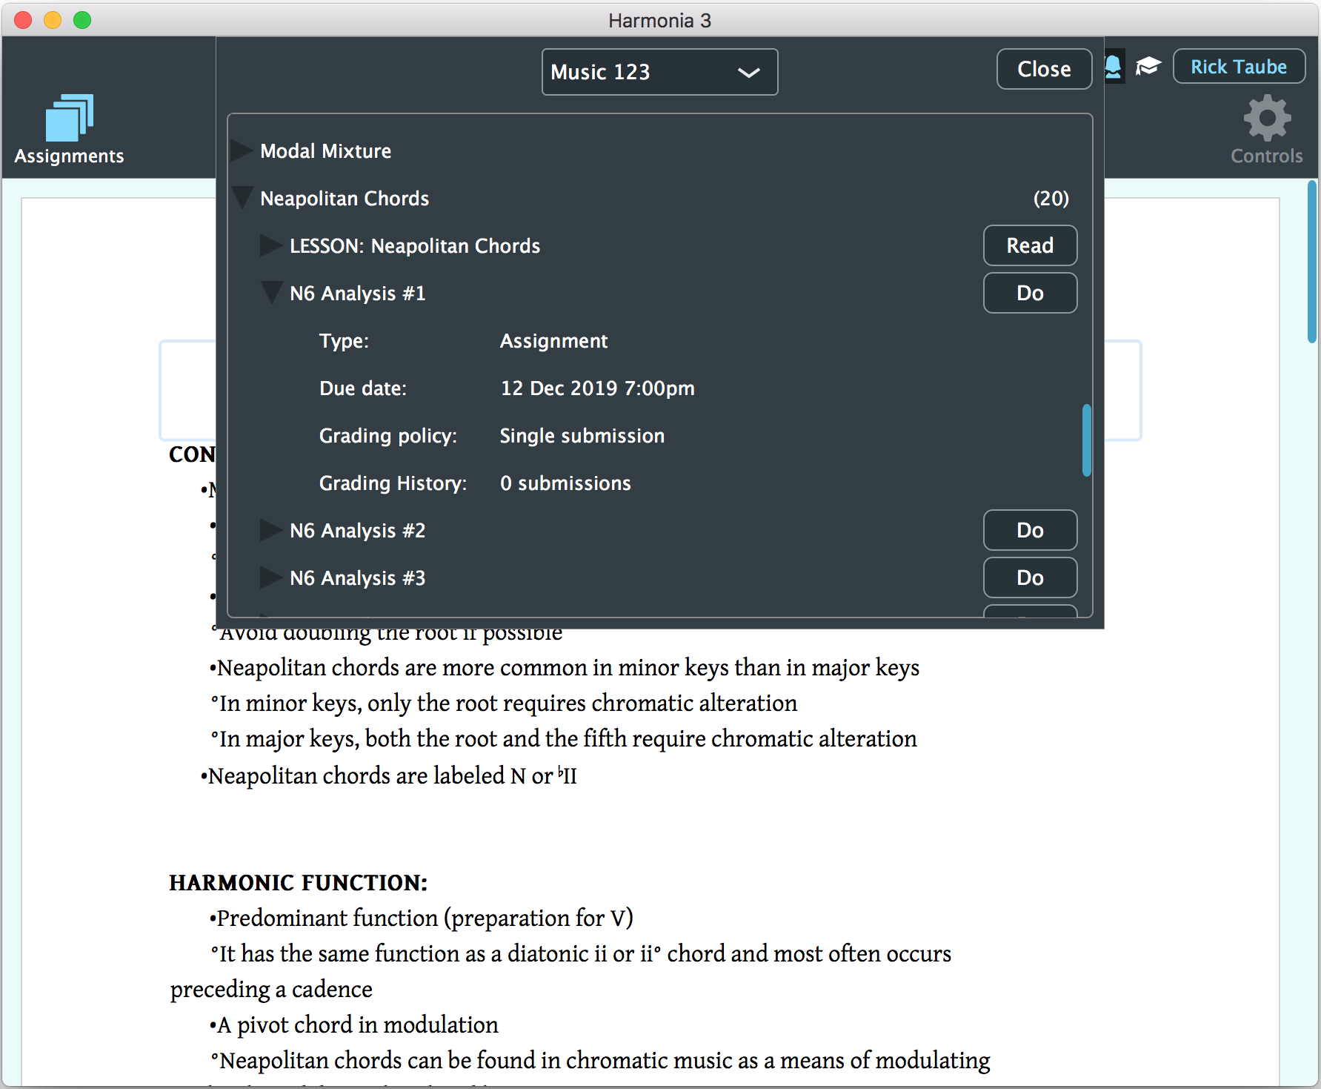Image resolution: width=1321 pixels, height=1089 pixels.
Task: Open the Rick Taube user account button
Action: coord(1238,67)
